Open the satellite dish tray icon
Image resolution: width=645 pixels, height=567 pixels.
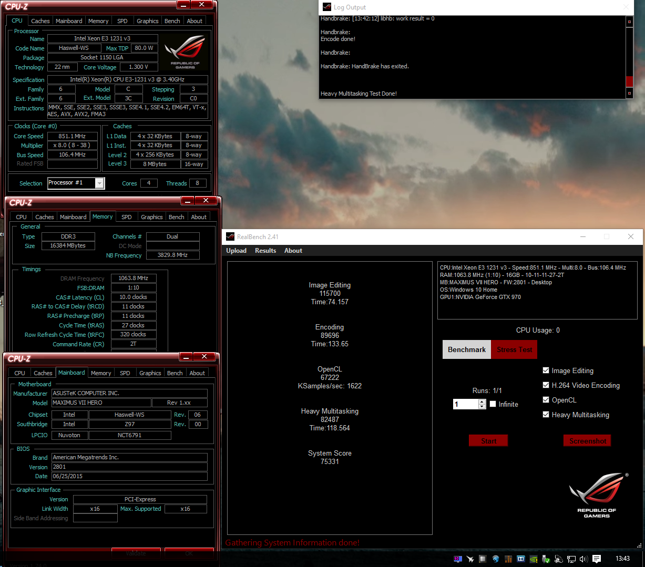click(x=558, y=559)
